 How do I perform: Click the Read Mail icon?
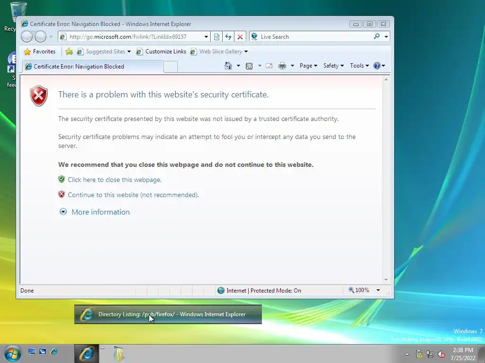coord(269,66)
